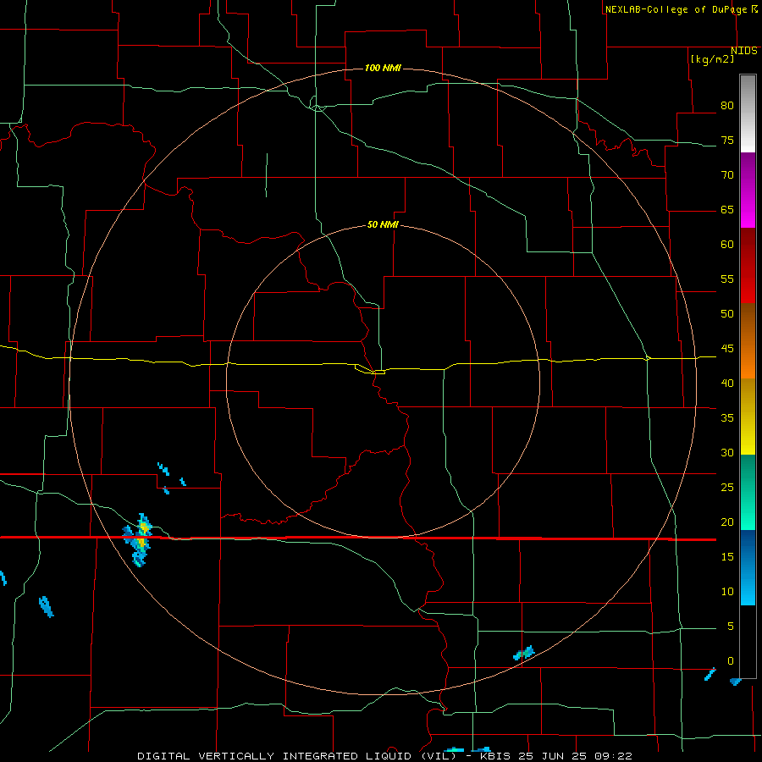
Task: Click the 50 NMI range ring label
Action: (383, 224)
